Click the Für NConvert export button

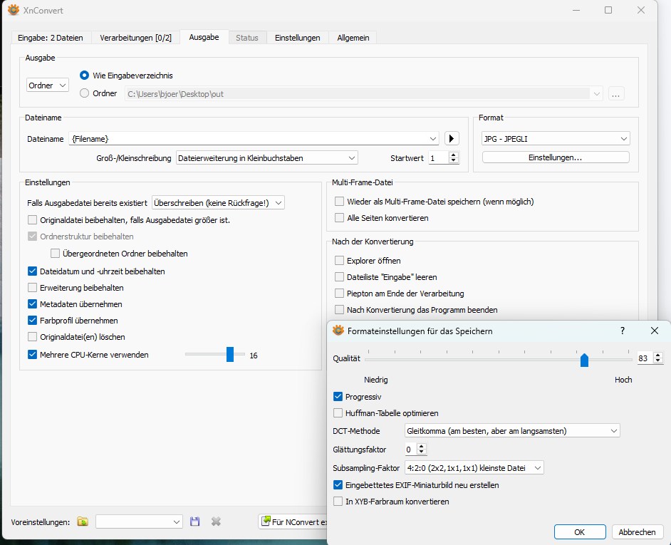pos(293,521)
